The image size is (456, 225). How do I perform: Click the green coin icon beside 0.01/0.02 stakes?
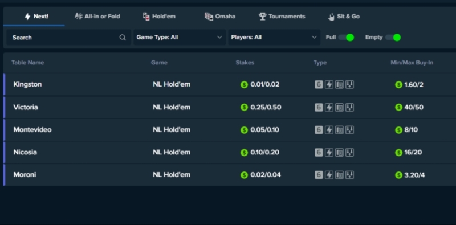(244, 85)
